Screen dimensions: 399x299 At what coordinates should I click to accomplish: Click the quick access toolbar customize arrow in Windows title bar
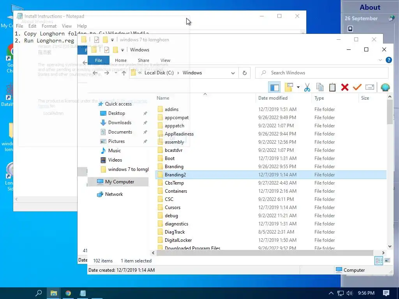tap(122, 50)
